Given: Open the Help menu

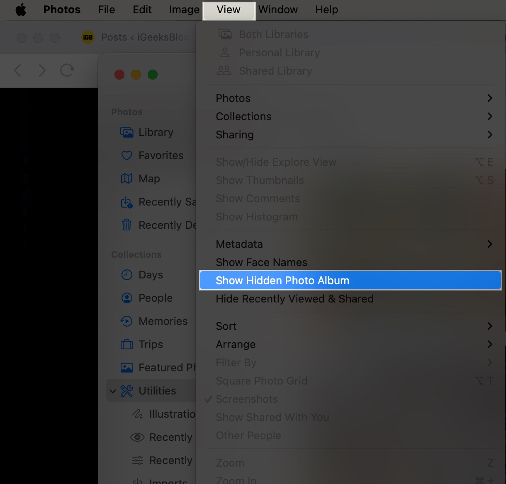Looking at the screenshot, I should (x=326, y=10).
